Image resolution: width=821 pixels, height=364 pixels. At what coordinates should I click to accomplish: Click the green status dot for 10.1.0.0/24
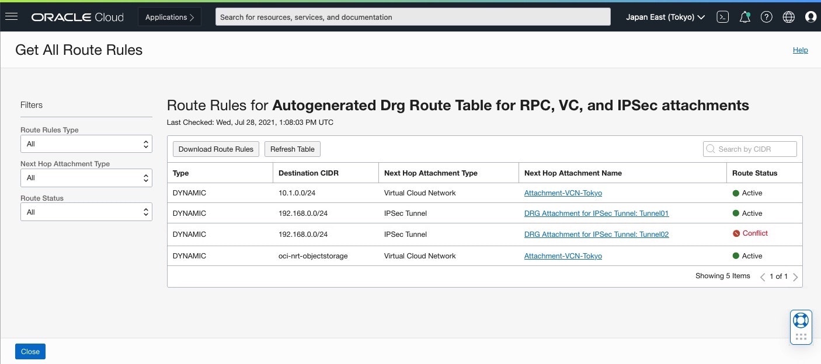736,193
